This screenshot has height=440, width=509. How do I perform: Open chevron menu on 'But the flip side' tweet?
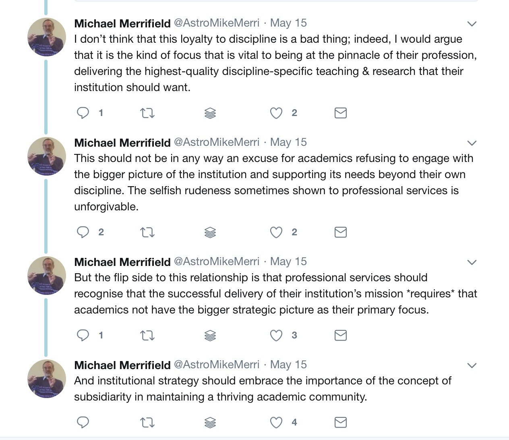tap(472, 262)
